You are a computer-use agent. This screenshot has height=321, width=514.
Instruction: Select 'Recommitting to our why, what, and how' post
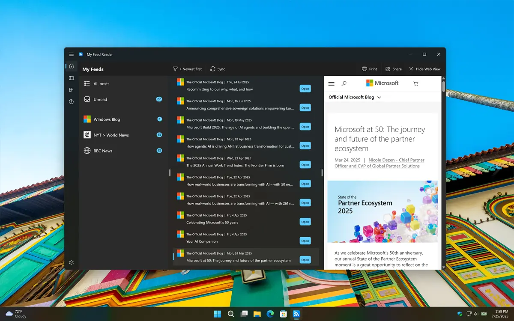coord(219,89)
